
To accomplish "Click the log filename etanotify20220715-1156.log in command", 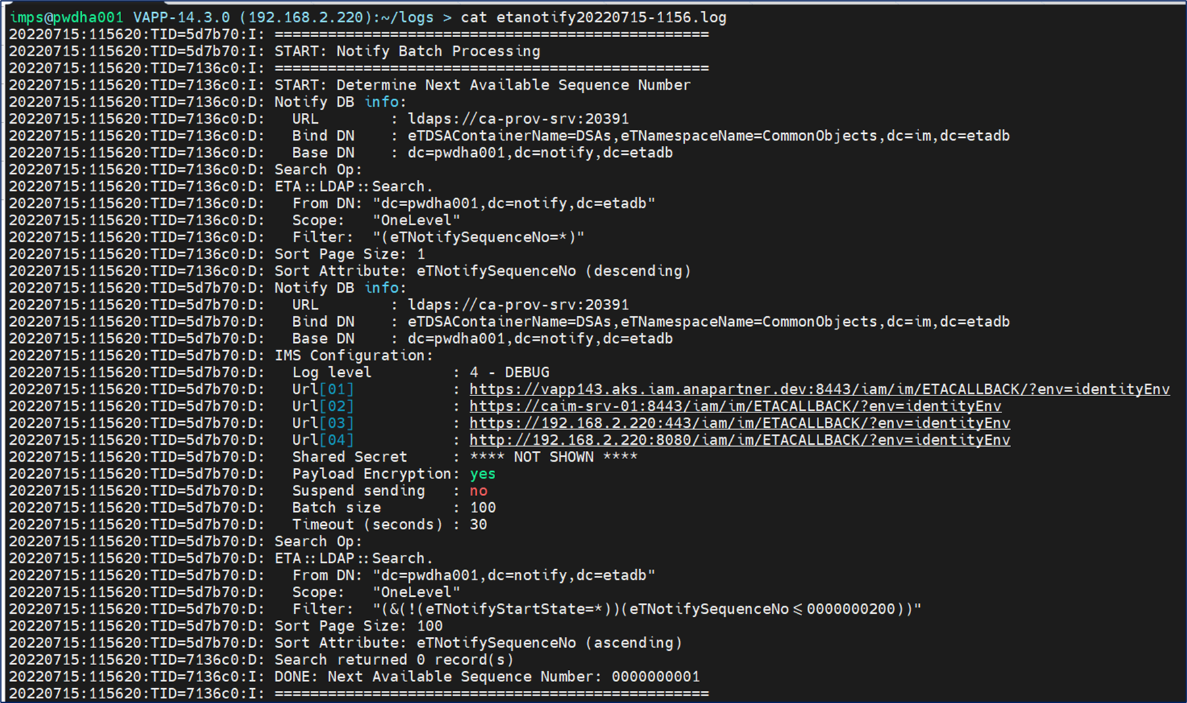I will pyautogui.click(x=611, y=18).
